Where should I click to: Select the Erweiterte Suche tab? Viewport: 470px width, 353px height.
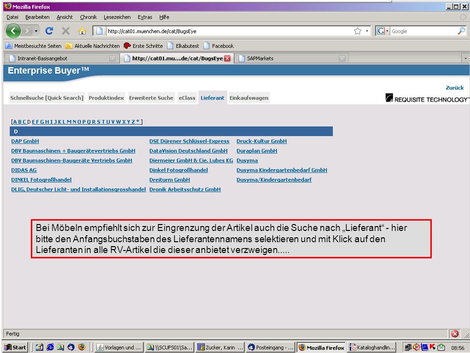point(151,98)
